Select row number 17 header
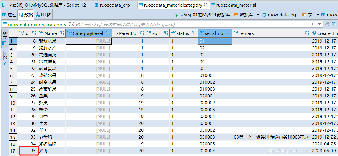This screenshot has height=156, width=338. (13, 151)
